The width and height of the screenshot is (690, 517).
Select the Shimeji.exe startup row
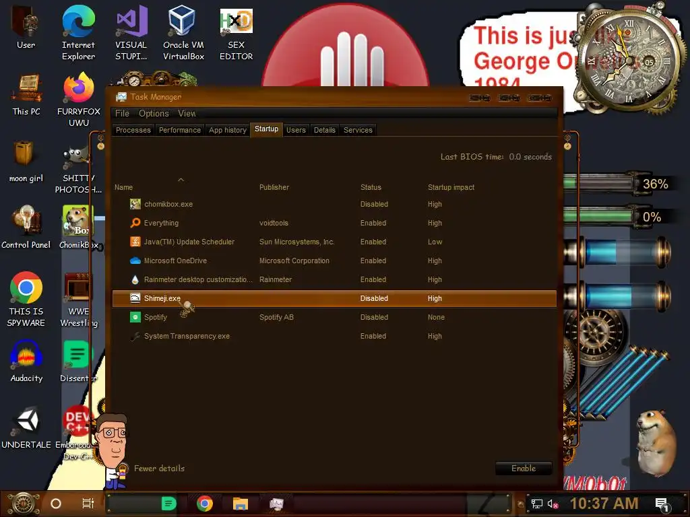(334, 298)
